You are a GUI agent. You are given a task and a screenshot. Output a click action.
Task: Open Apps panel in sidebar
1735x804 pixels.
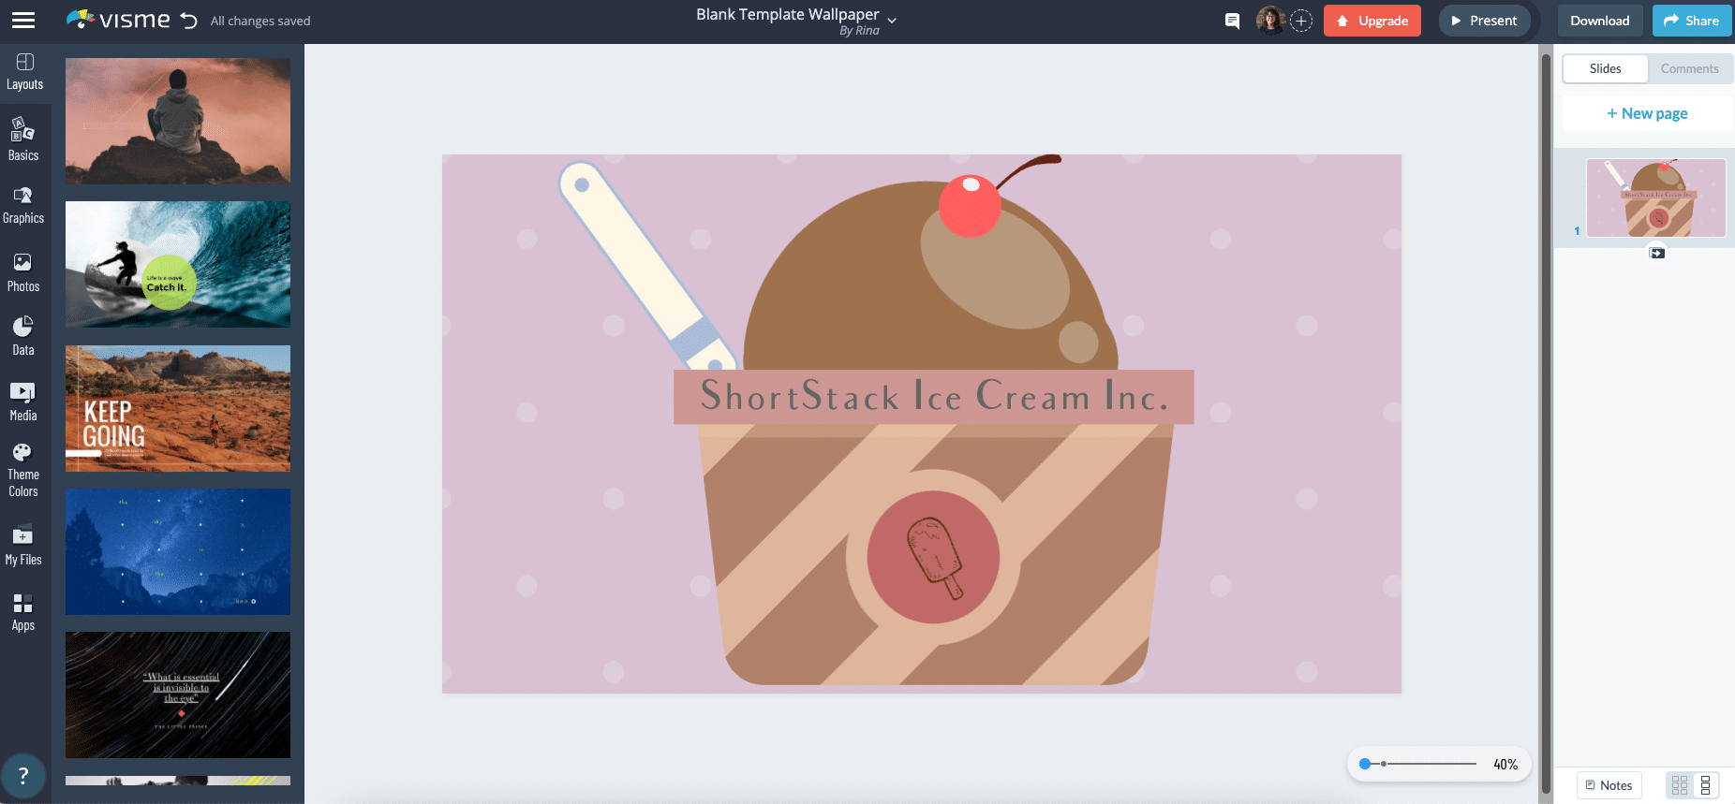(x=23, y=613)
